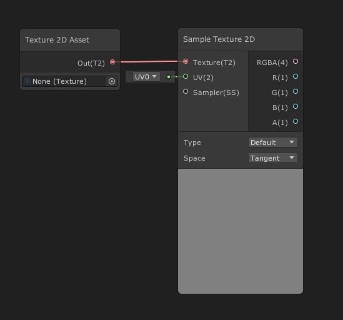Click the RGBA(4) output port
343x320 pixels.
click(296, 61)
